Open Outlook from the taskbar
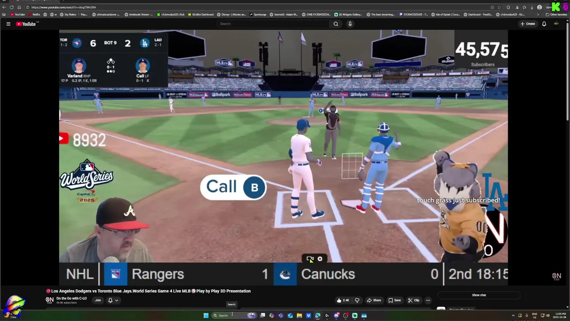Viewport: 570px width, 321px height. click(x=290, y=315)
